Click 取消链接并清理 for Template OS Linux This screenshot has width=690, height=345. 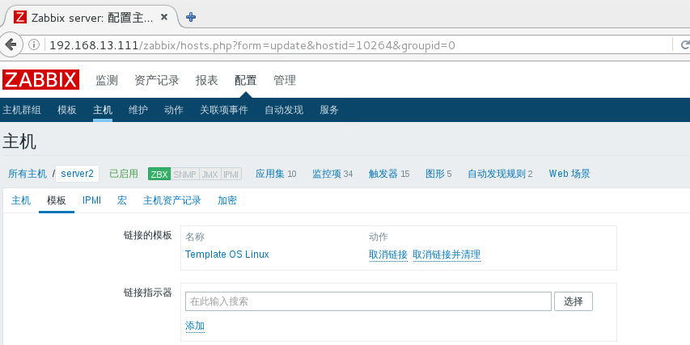[x=447, y=255]
